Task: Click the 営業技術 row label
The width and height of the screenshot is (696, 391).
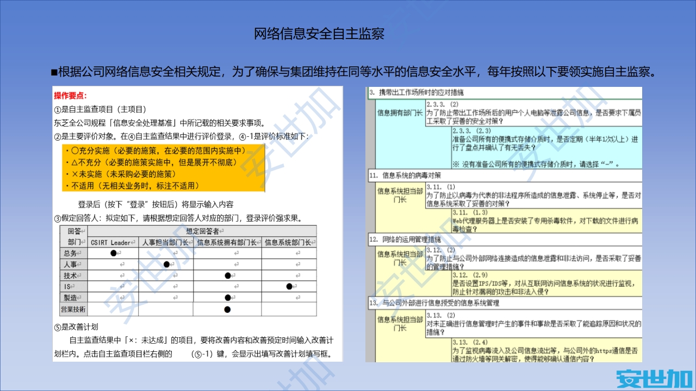Action: coord(73,310)
